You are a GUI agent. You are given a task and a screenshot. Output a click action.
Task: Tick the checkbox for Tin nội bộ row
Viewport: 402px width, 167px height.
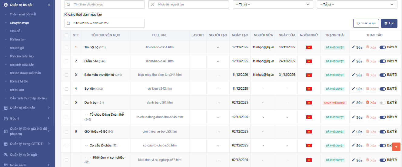point(66,47)
